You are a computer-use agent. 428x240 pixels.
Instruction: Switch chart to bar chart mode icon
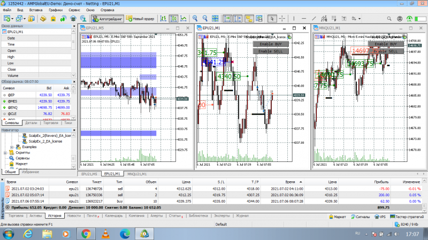(163, 19)
